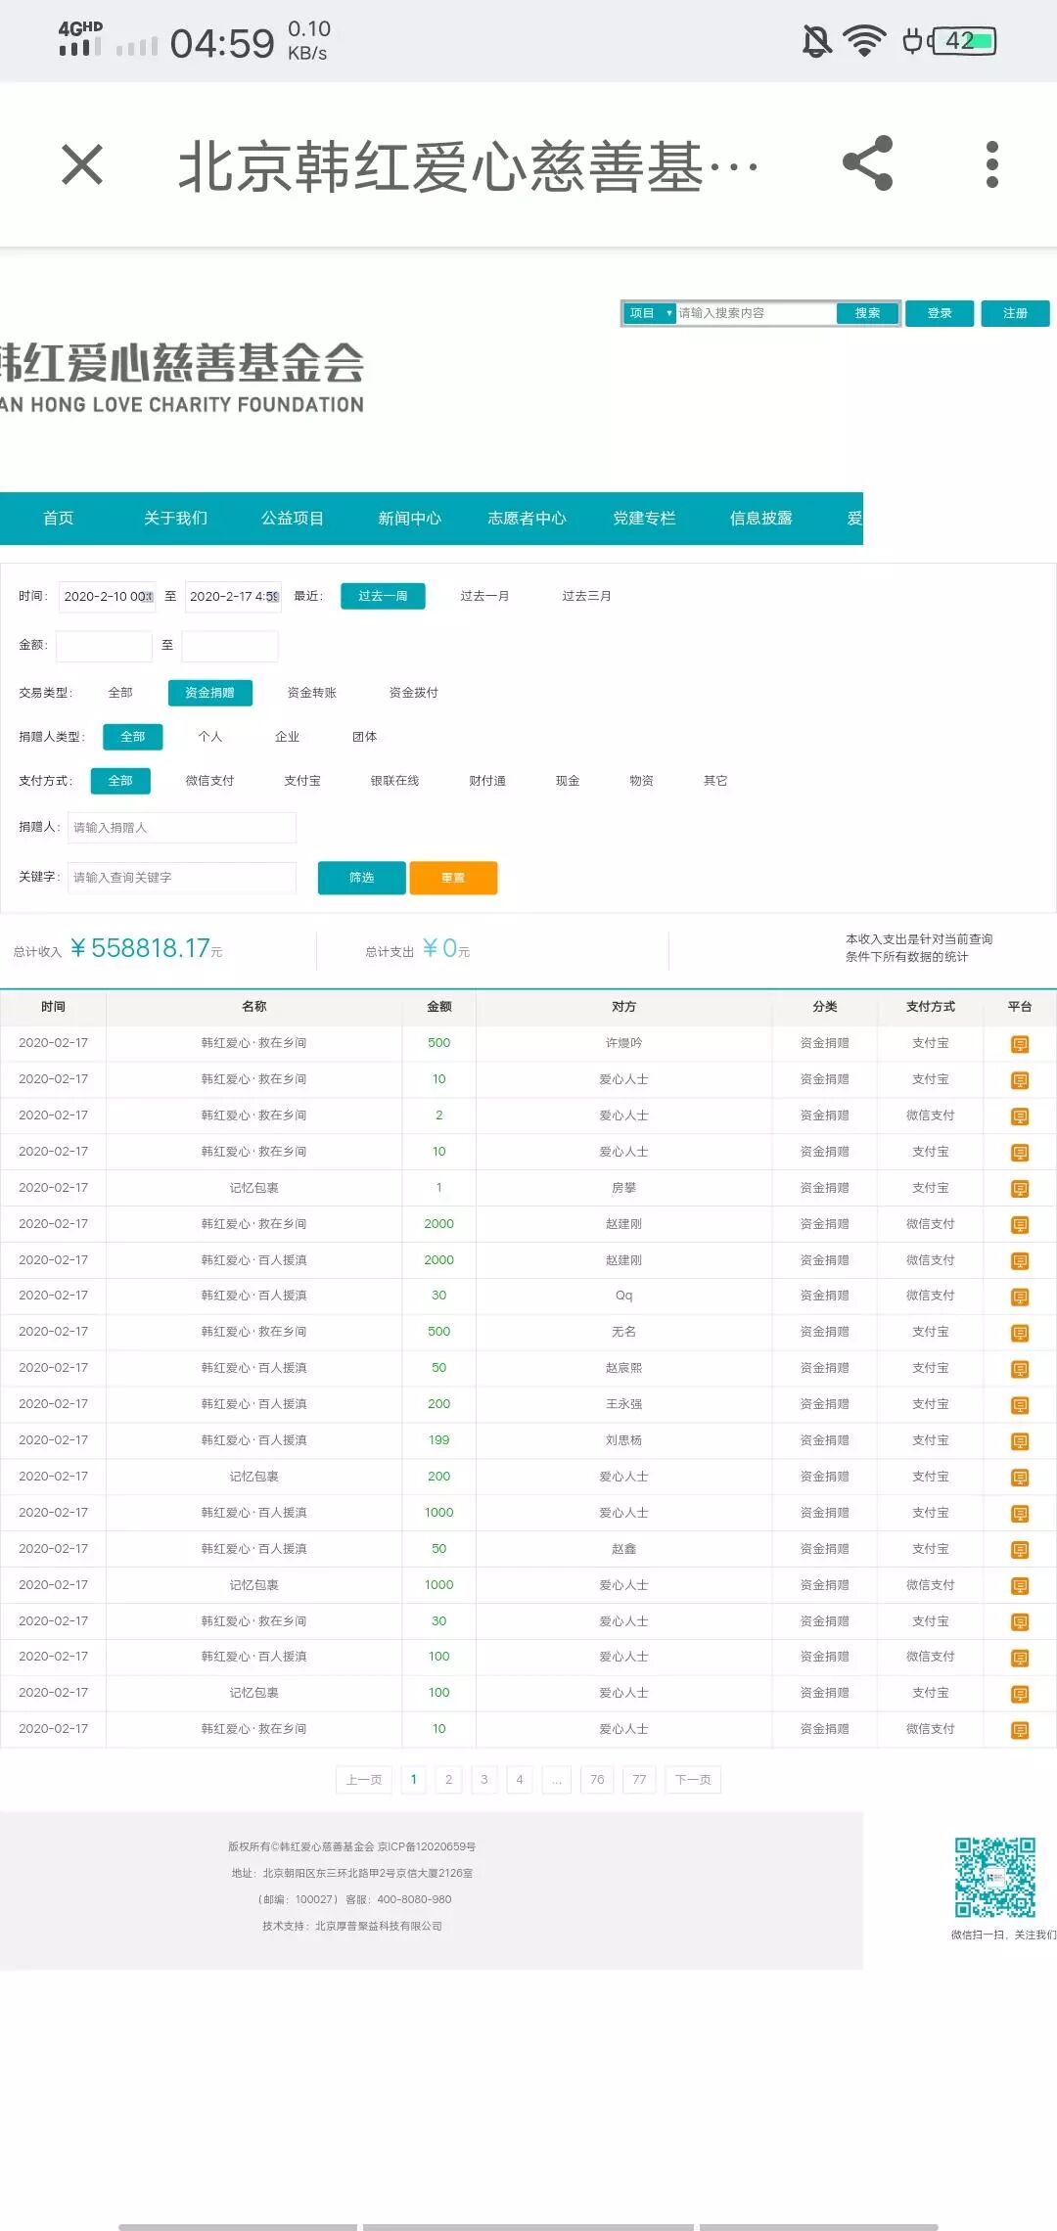Select 财付通 payment method filter

tap(487, 781)
